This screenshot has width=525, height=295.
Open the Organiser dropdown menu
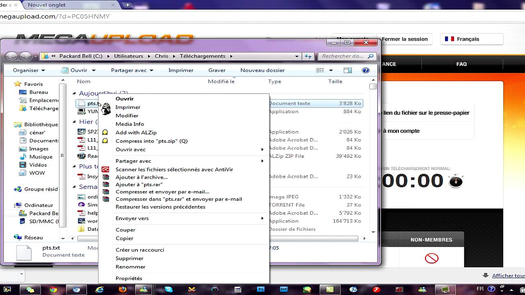tap(28, 70)
